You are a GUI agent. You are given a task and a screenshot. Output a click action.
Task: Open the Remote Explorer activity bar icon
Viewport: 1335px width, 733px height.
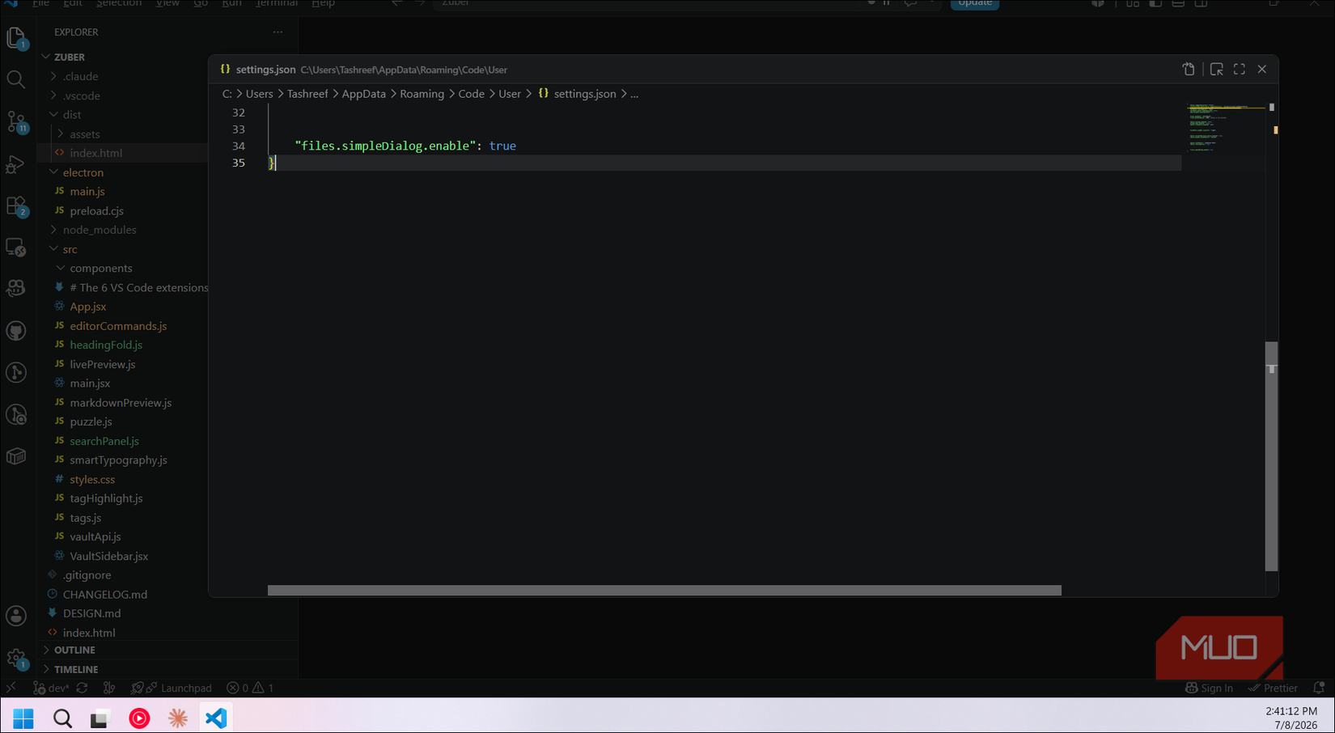[x=16, y=248]
